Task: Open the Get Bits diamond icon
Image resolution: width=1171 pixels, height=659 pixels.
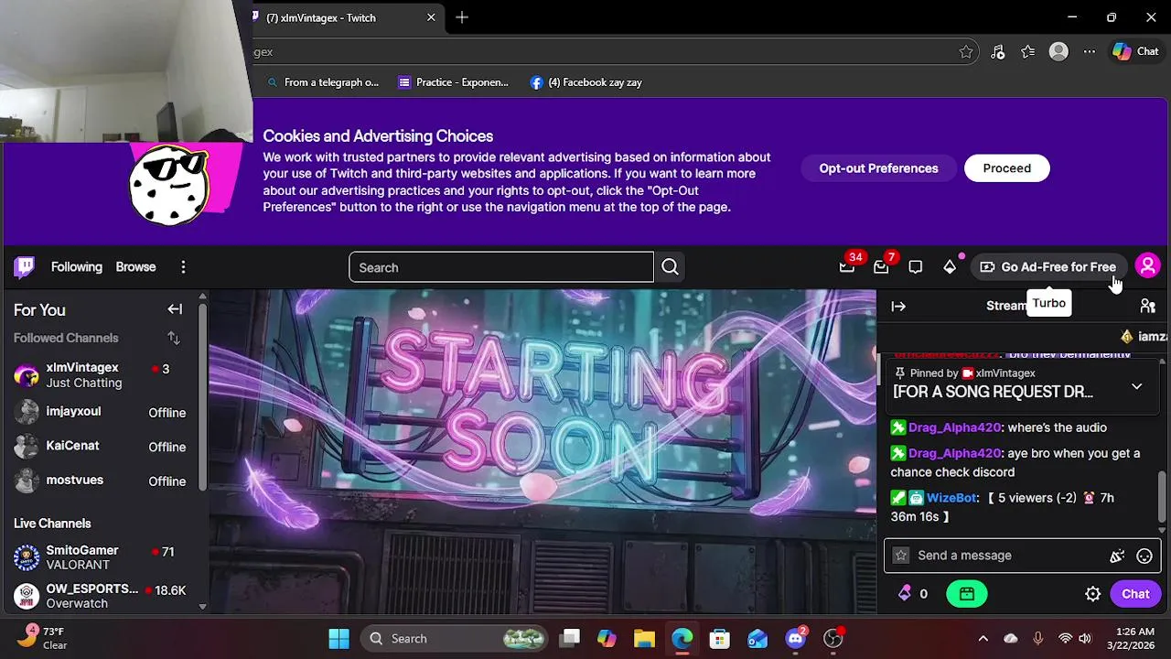Action: [x=950, y=267]
